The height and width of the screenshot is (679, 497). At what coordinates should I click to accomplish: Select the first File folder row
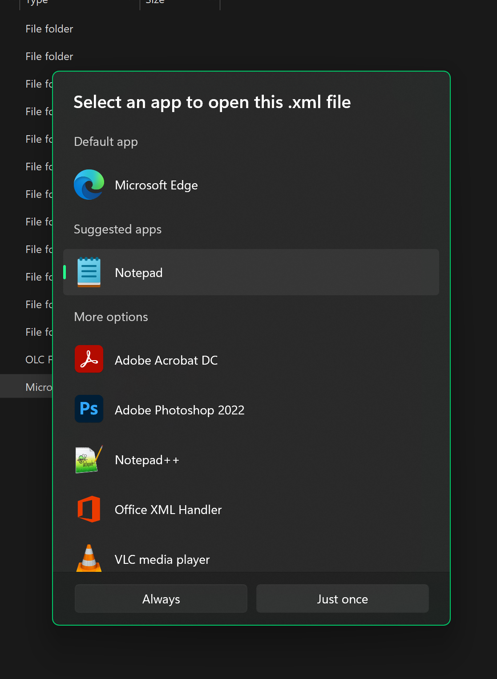[x=49, y=29]
